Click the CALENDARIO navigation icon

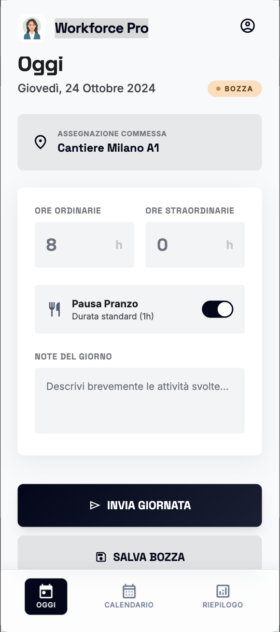pos(129,590)
